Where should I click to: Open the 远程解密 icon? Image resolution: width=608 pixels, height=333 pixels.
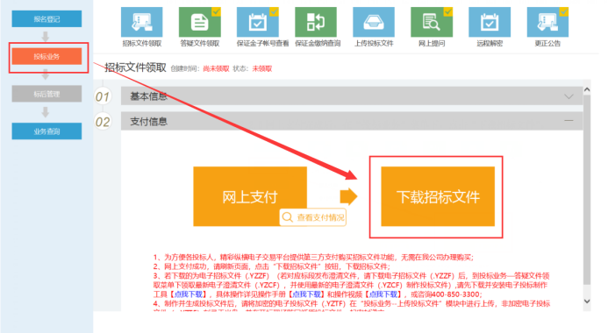[490, 22]
